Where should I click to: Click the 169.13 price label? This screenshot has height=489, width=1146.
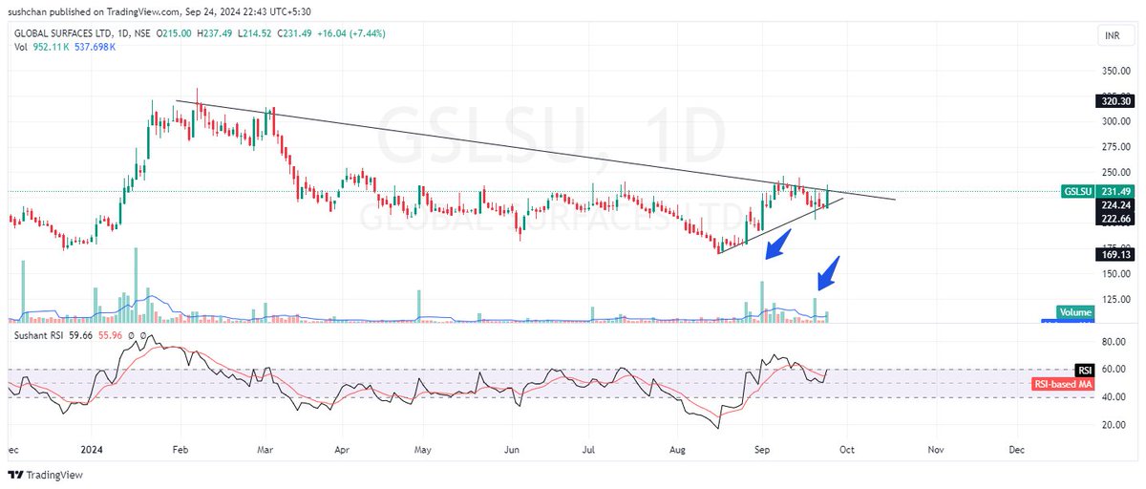pos(1116,255)
